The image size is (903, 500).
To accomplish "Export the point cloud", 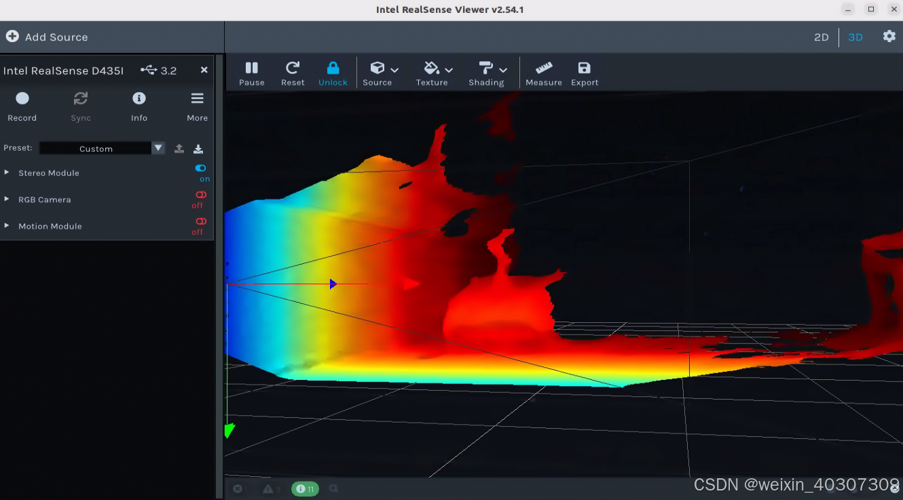I will 585,73.
